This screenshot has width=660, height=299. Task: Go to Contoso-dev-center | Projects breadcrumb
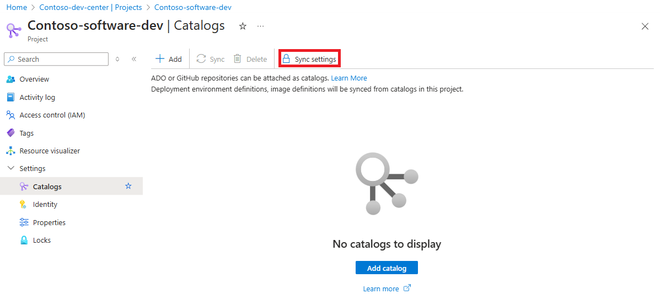click(90, 8)
